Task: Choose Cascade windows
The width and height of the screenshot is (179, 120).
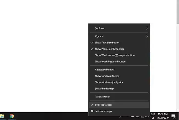Action: [x=119, y=70]
